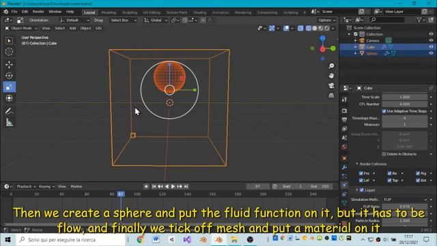Toggle Back border collision checkbox

(x=389, y=173)
